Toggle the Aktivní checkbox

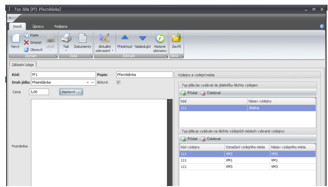(x=118, y=82)
